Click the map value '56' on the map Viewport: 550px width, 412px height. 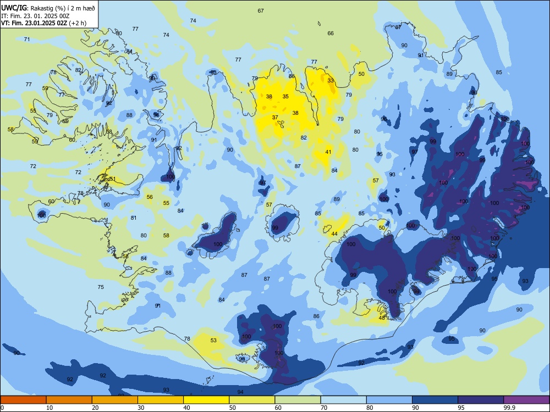coord(150,197)
